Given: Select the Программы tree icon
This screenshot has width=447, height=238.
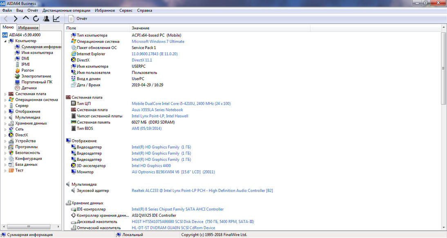Looking at the screenshot, I should (11, 147).
